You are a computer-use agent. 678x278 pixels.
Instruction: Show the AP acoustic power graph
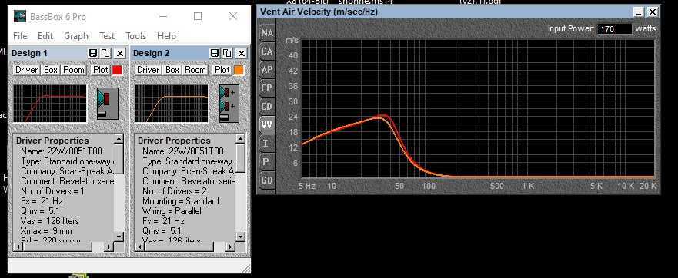pyautogui.click(x=267, y=69)
